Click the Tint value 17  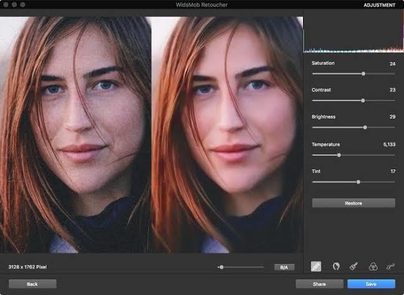click(x=393, y=171)
